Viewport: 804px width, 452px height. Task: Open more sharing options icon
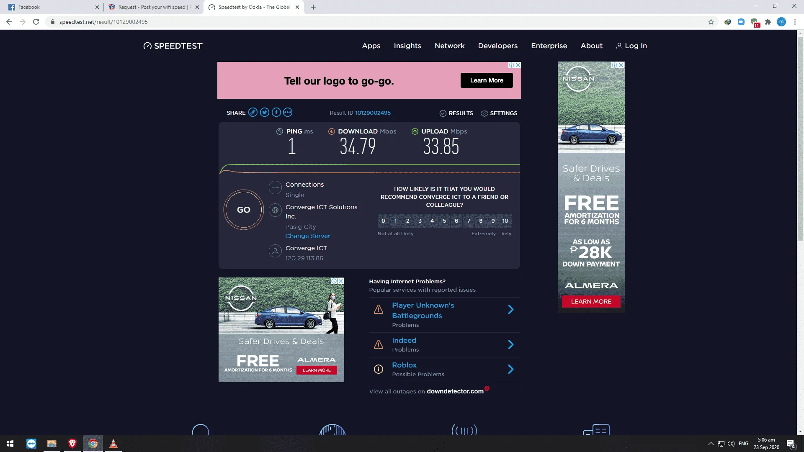pos(288,113)
